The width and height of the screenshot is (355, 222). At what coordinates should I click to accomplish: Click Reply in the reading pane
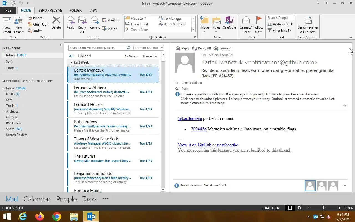(182, 48)
